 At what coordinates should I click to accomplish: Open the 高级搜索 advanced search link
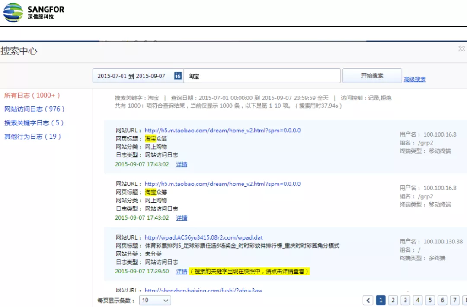click(414, 79)
